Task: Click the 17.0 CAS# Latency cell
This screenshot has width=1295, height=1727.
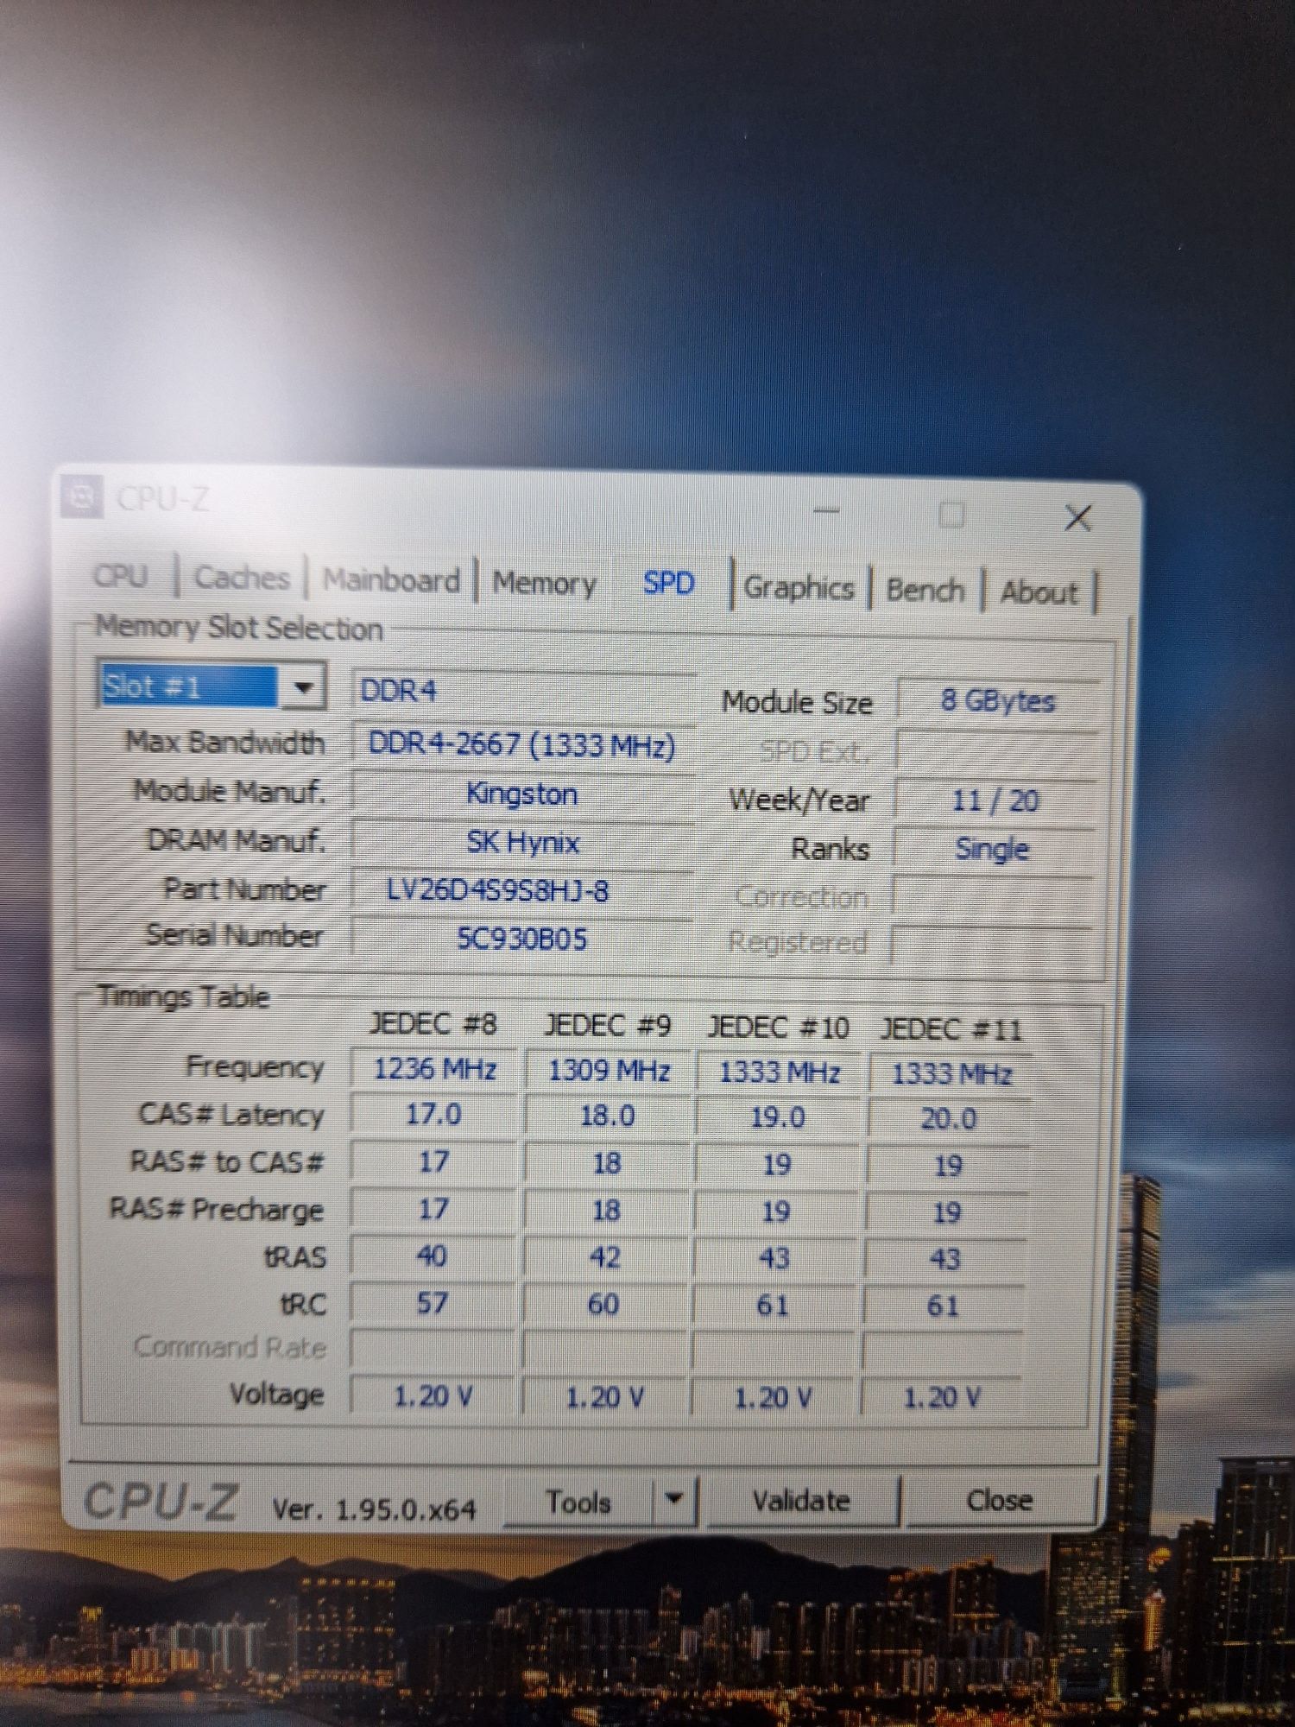Action: [x=433, y=1115]
